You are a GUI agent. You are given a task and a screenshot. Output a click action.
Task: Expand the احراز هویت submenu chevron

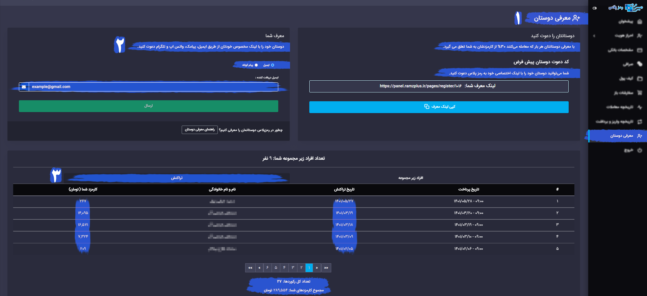click(x=594, y=36)
